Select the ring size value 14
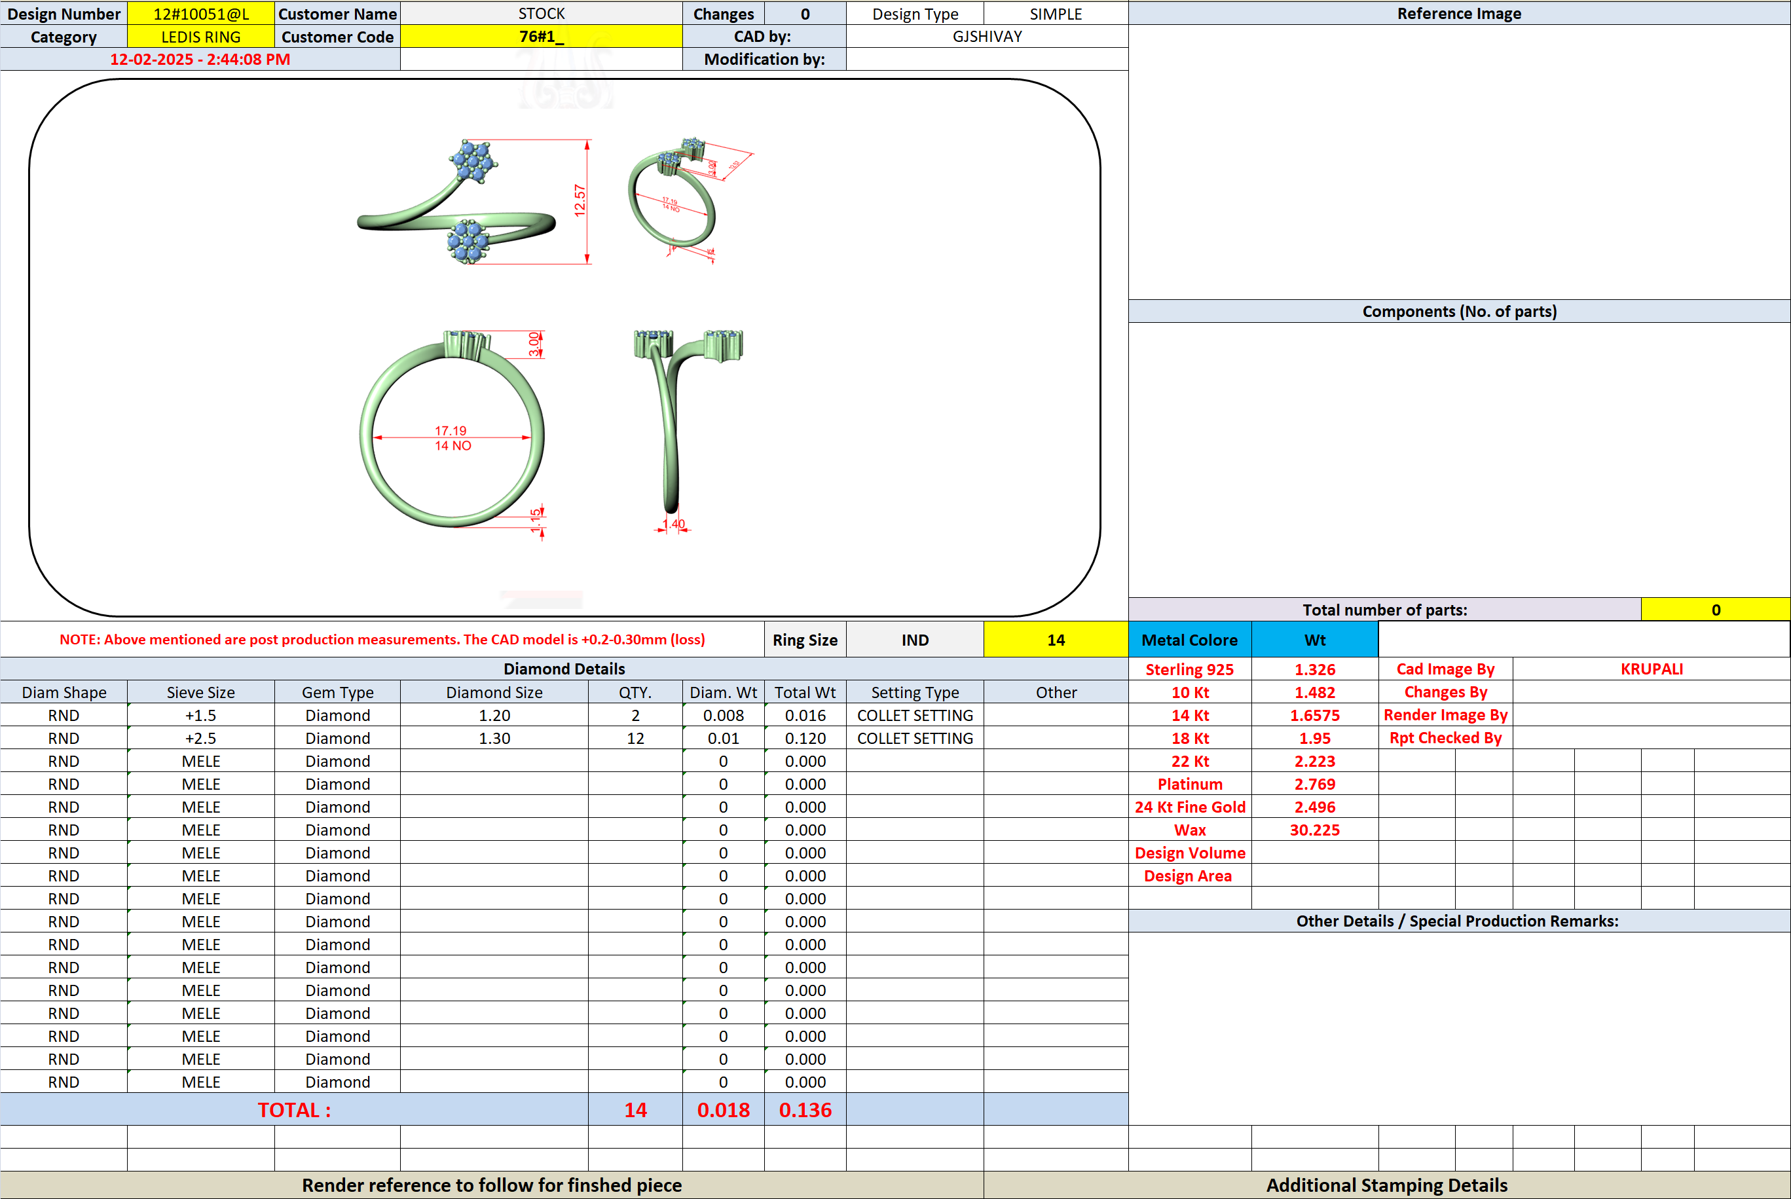This screenshot has height=1199, width=1791. pos(1056,640)
